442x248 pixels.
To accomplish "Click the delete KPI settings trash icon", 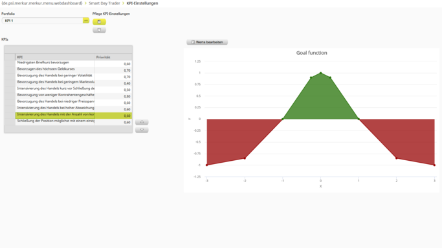I will pos(99,30).
